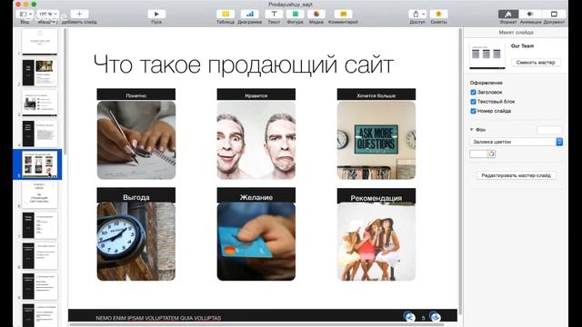Screen dimensions: 582x327
Task: Select the Ask More Questions photo
Action: click(376, 140)
